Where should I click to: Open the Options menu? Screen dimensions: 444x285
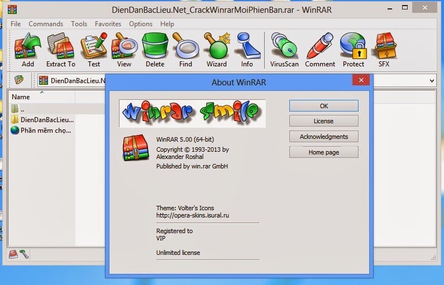[x=141, y=24]
